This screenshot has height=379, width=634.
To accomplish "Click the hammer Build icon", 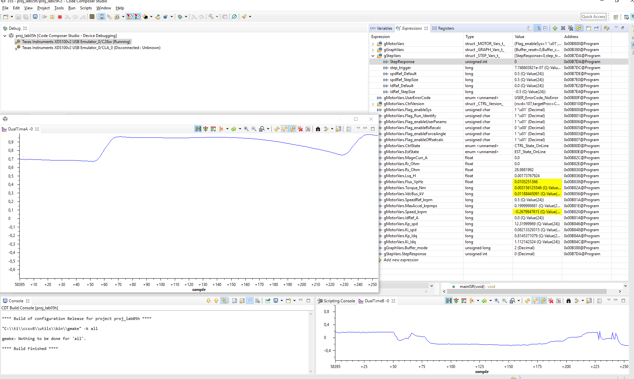I will pos(211,17).
